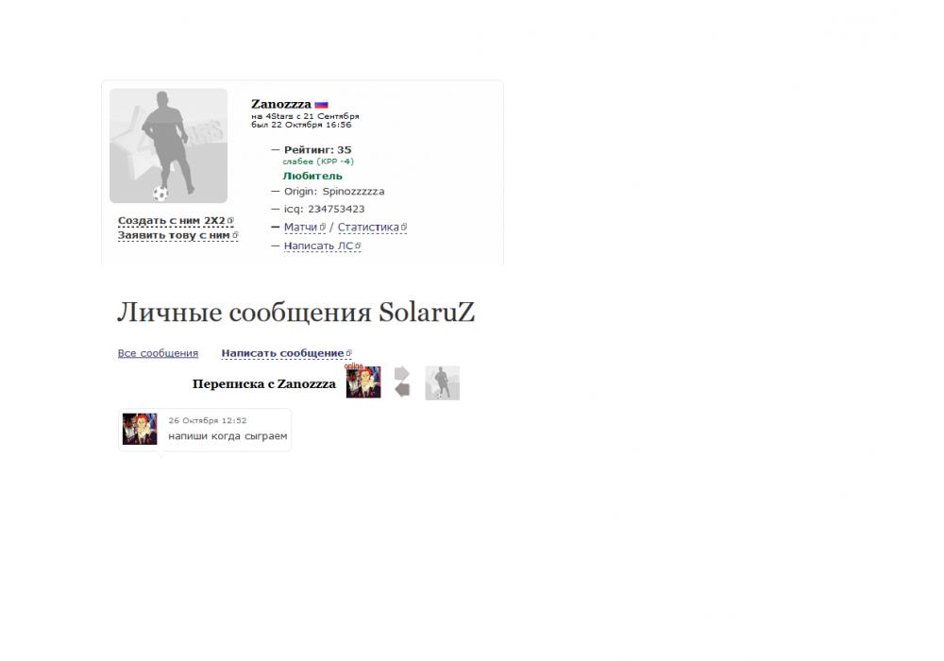Viewport: 944px width, 661px height.
Task: Click the swap arrows icon between the avatars
Action: pyautogui.click(x=402, y=382)
